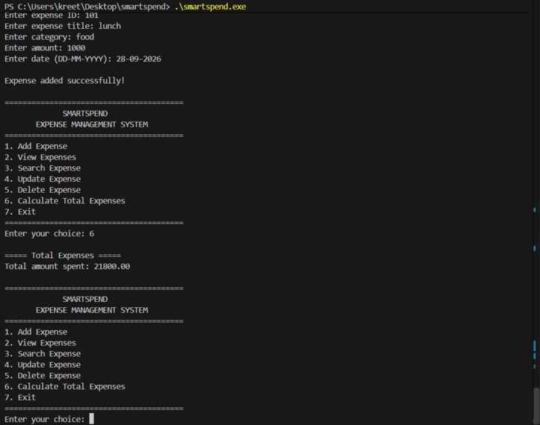Screen dimensions: 540x425
Task: Click the '===== Total Expenses =====' heading
Action: click(62, 256)
